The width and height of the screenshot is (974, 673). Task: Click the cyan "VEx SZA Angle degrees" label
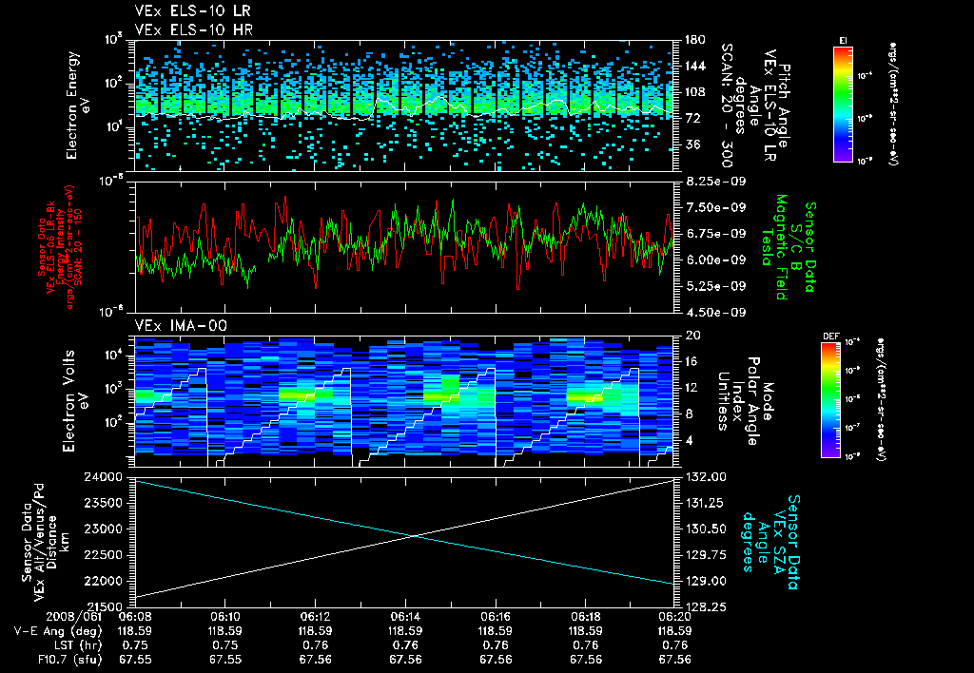click(770, 542)
